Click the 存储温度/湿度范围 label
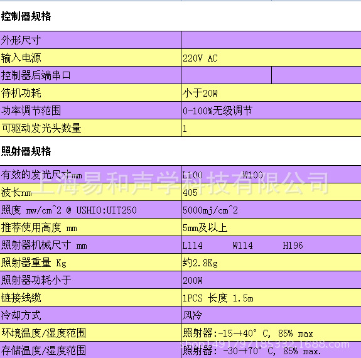Viewport: 361px width, 358px height. [x=43, y=350]
